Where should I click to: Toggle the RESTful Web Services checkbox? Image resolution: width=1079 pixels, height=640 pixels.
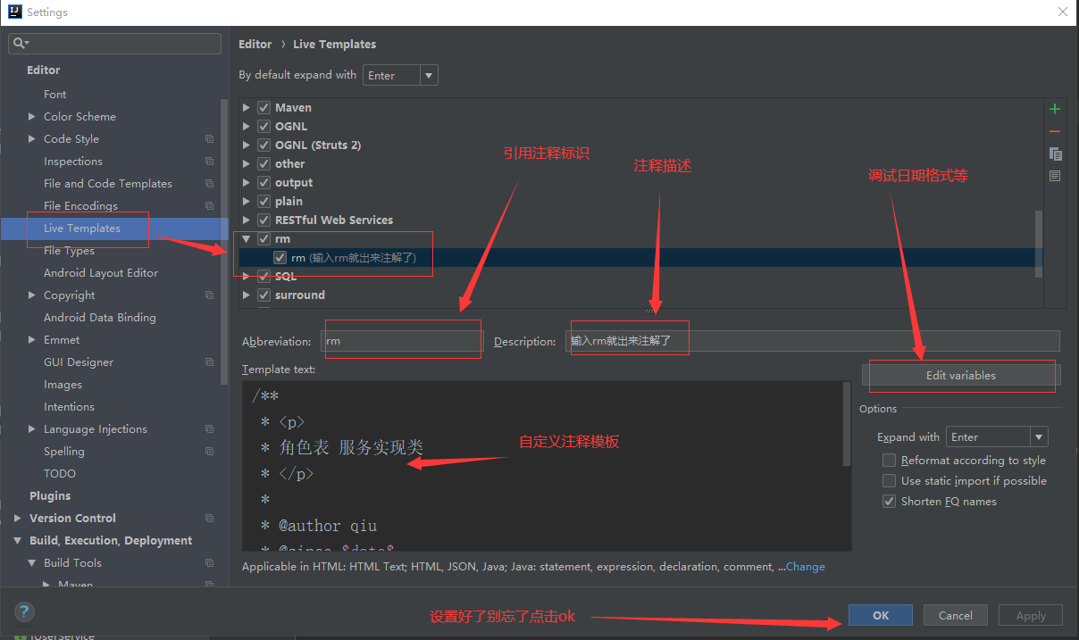coord(263,220)
